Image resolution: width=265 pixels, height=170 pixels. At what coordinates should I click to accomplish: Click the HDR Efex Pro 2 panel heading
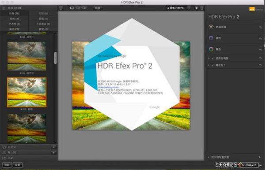click(224, 17)
